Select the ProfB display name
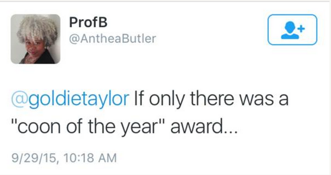Screen dimensions: 331x175 [88, 22]
